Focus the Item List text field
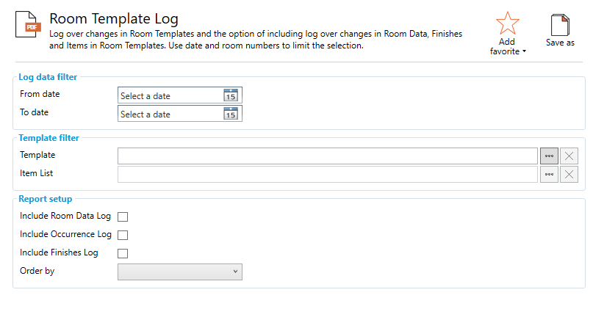Viewport: 593px width, 320px height. 327,174
